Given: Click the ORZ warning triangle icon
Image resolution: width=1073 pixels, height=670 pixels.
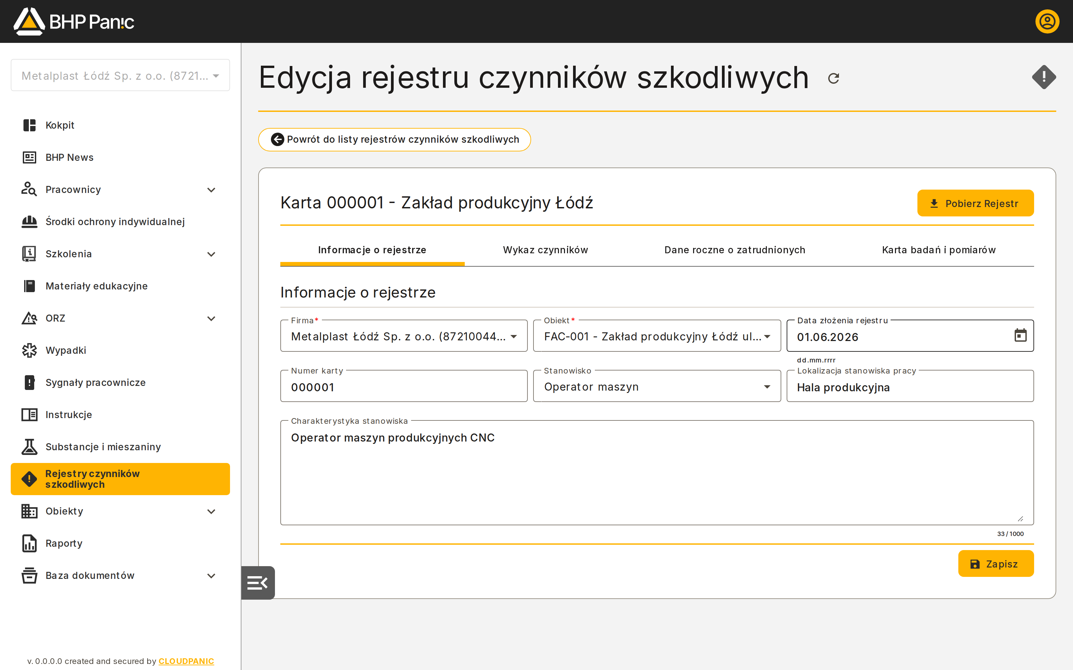Looking at the screenshot, I should (29, 318).
